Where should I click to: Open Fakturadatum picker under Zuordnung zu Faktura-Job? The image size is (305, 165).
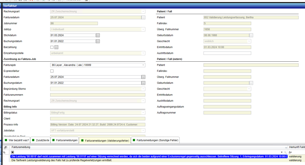point(143,77)
